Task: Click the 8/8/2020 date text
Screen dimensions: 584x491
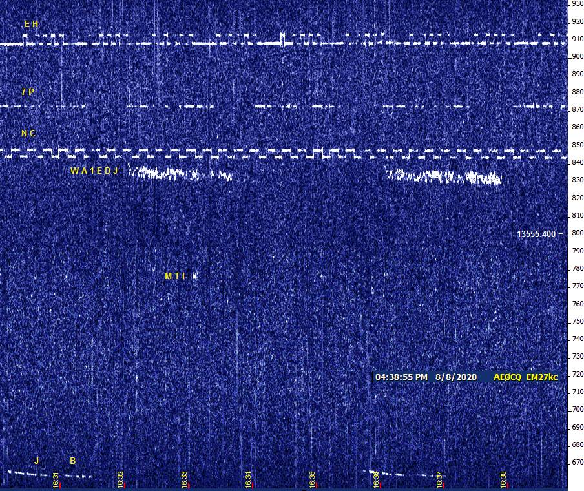Action: click(x=456, y=377)
